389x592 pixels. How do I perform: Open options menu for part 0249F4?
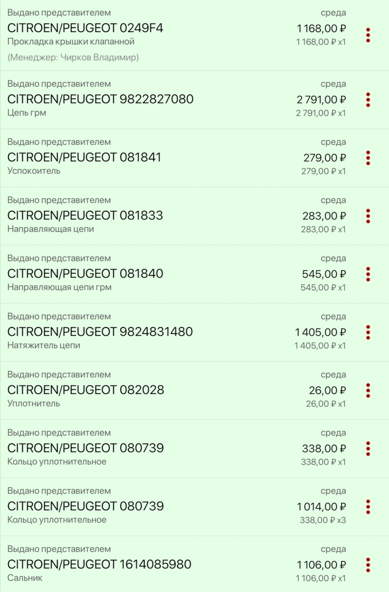tap(368, 35)
